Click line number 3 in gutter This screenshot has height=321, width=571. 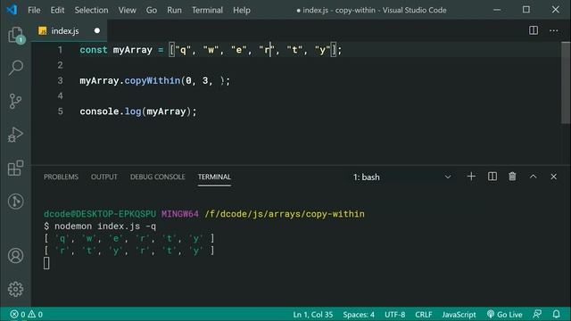click(x=60, y=80)
